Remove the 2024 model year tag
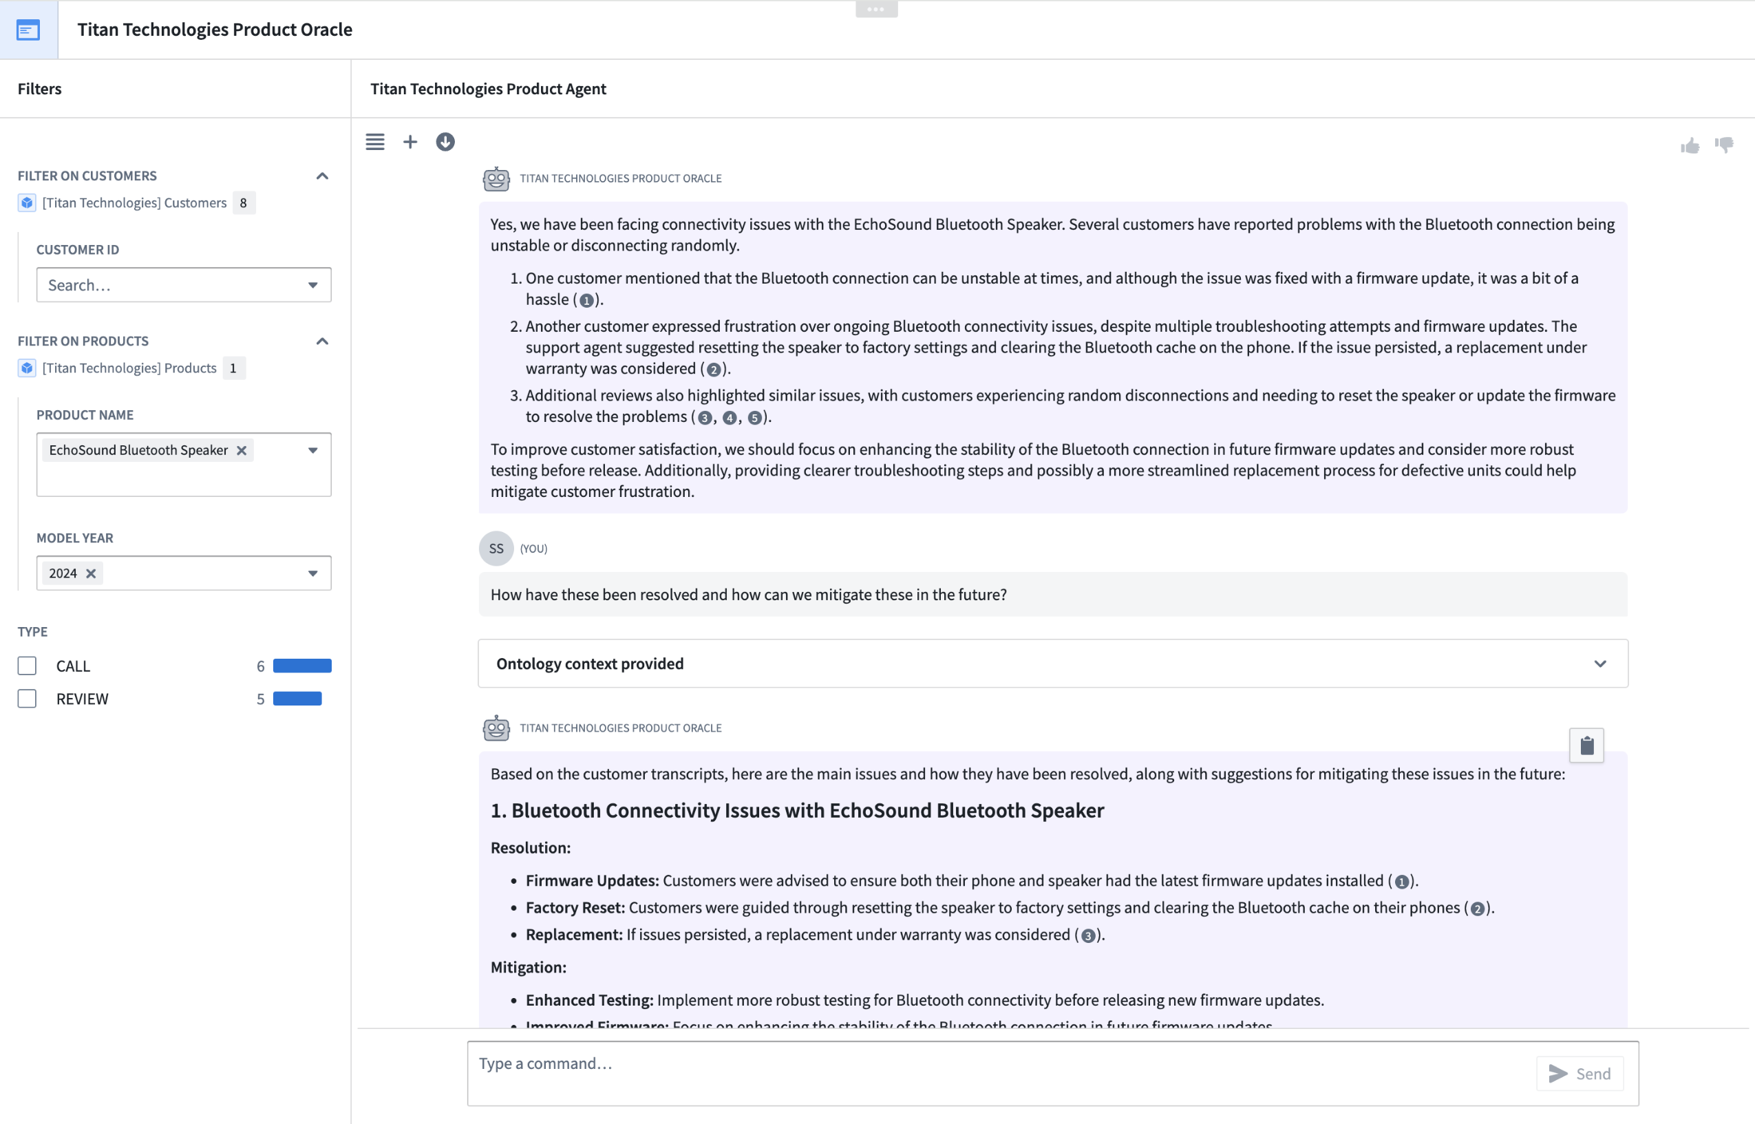1755x1124 pixels. tap(92, 573)
